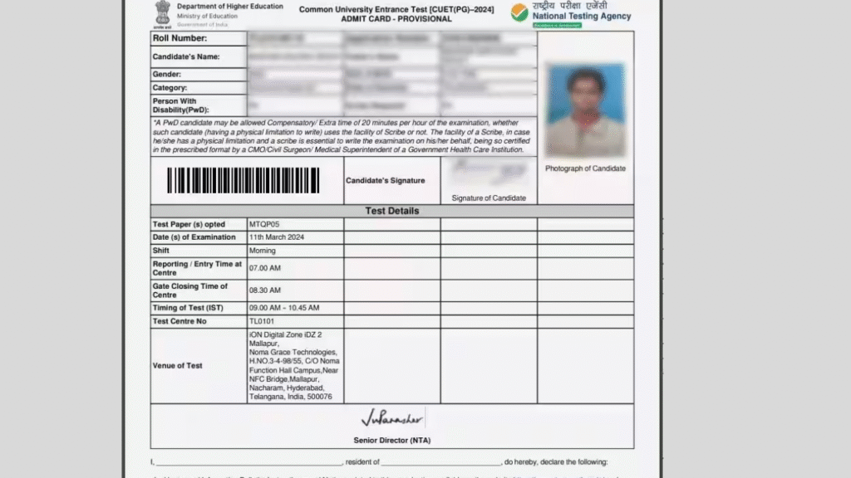Select 'Common University Entrance Test [CUET(PG)–2024]' title
851x478 pixels.
click(396, 9)
